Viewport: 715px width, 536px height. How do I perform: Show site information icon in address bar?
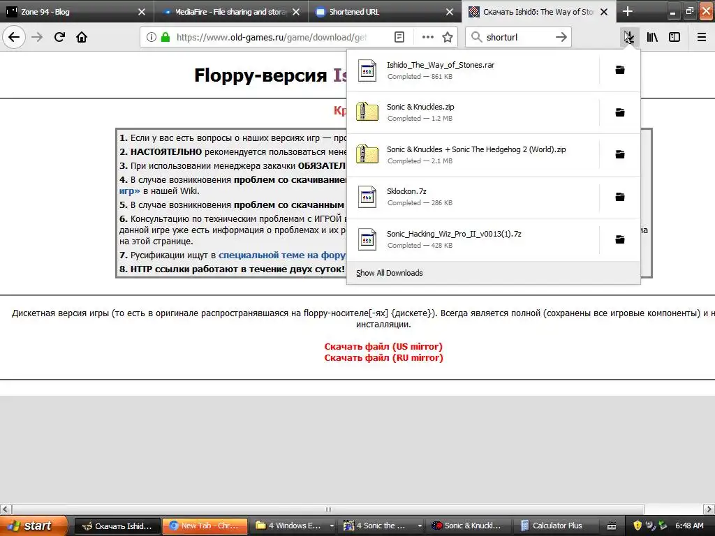[152, 38]
